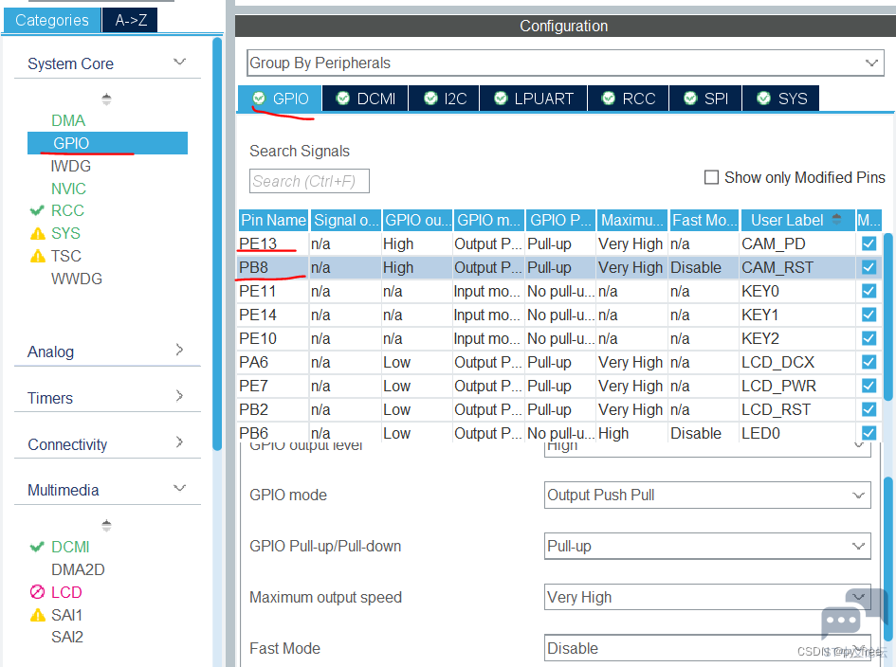Screen dimensions: 896x667
Task: Switch to the SPI configuration tab
Action: (705, 99)
